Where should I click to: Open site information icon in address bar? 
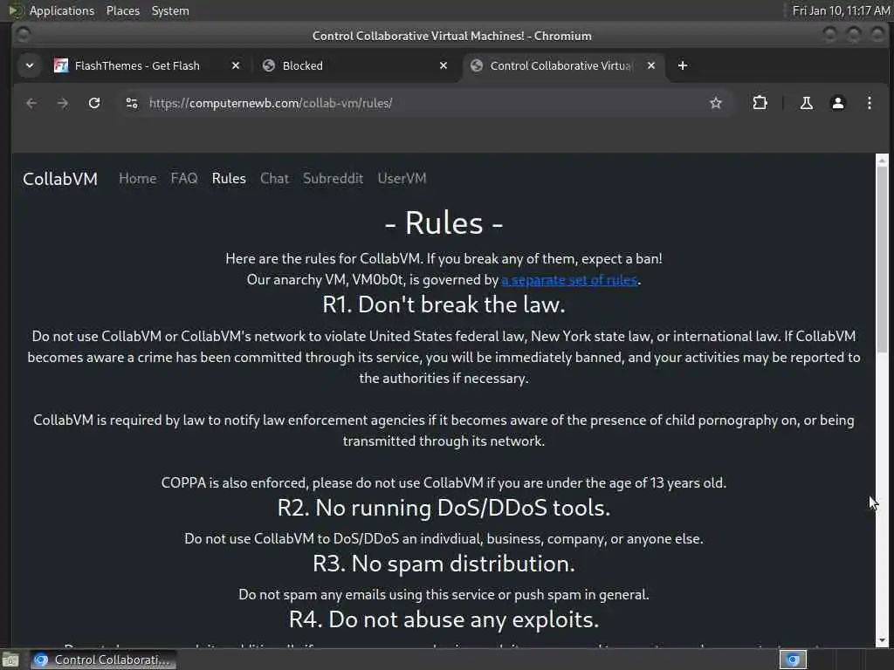point(132,103)
